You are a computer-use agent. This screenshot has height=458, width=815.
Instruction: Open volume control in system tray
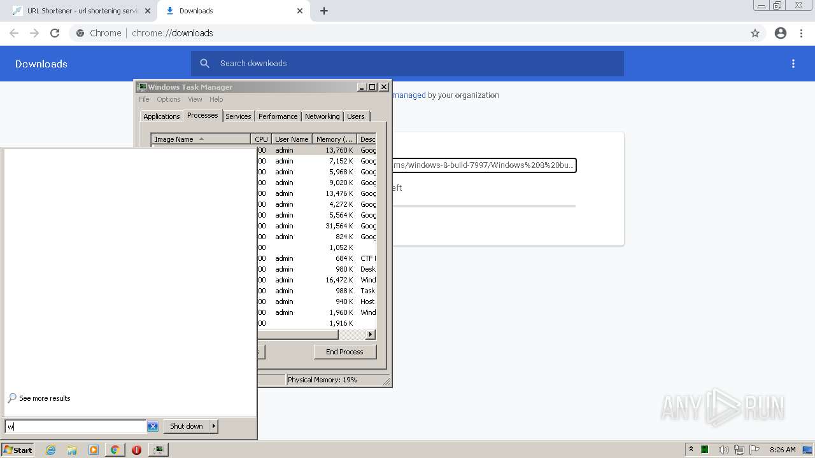click(x=723, y=450)
